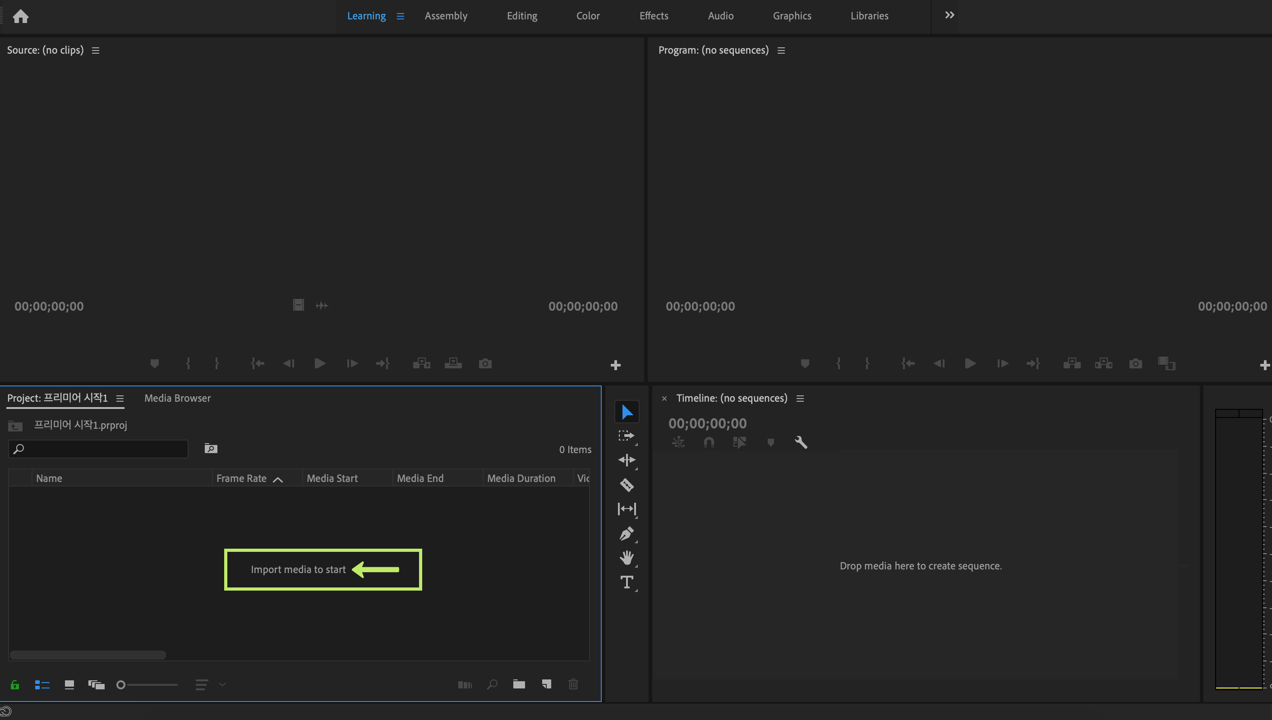Select the Track Select Forward tool
Image resolution: width=1272 pixels, height=720 pixels.
click(x=627, y=436)
